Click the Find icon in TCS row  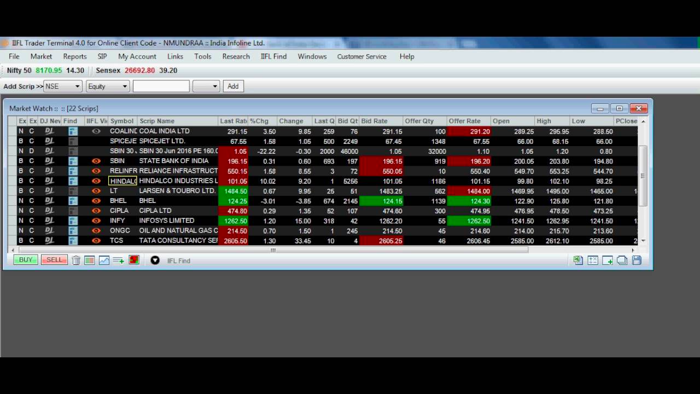73,240
